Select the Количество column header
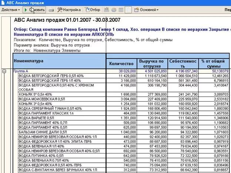231x173 pixels. click(x=121, y=64)
